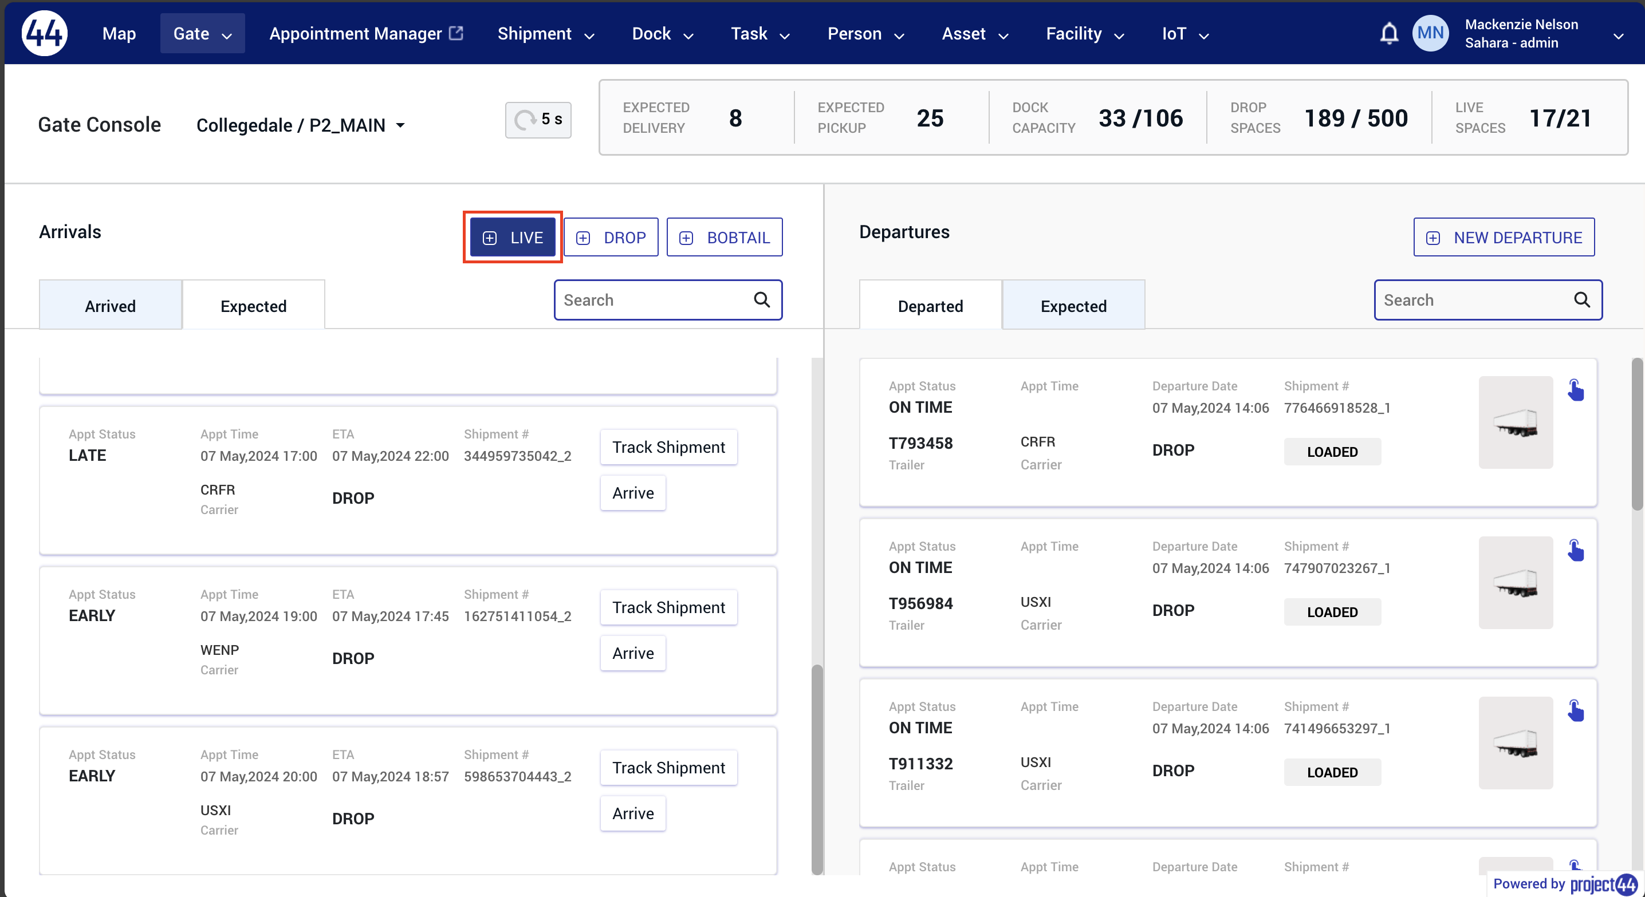Arrive shipment 344959735042_2
The image size is (1645, 897).
(633, 493)
